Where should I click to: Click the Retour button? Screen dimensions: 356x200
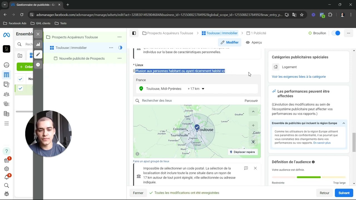[324, 193]
